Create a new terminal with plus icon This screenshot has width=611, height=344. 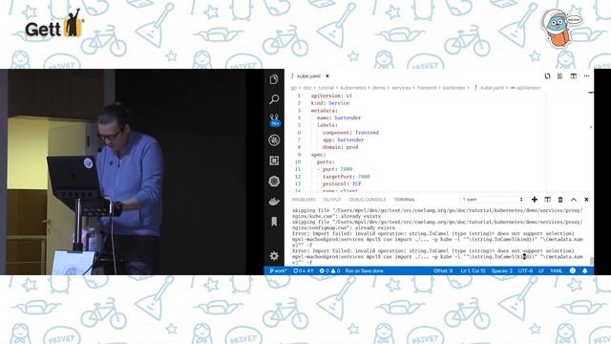(x=535, y=200)
